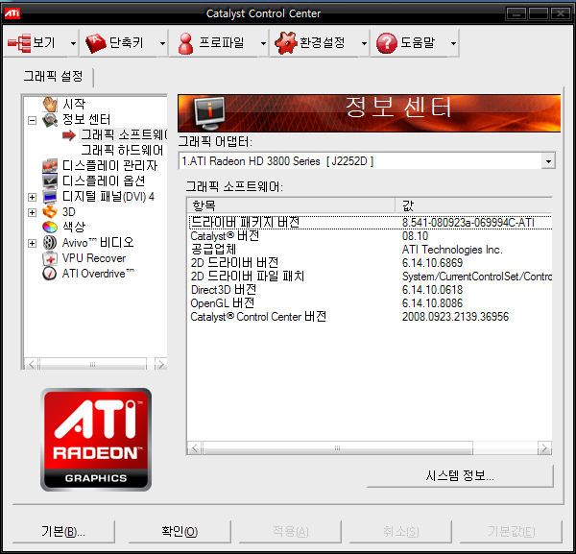576x554 pixels.
Task: Open the 보기 menu
Action: click(x=36, y=43)
